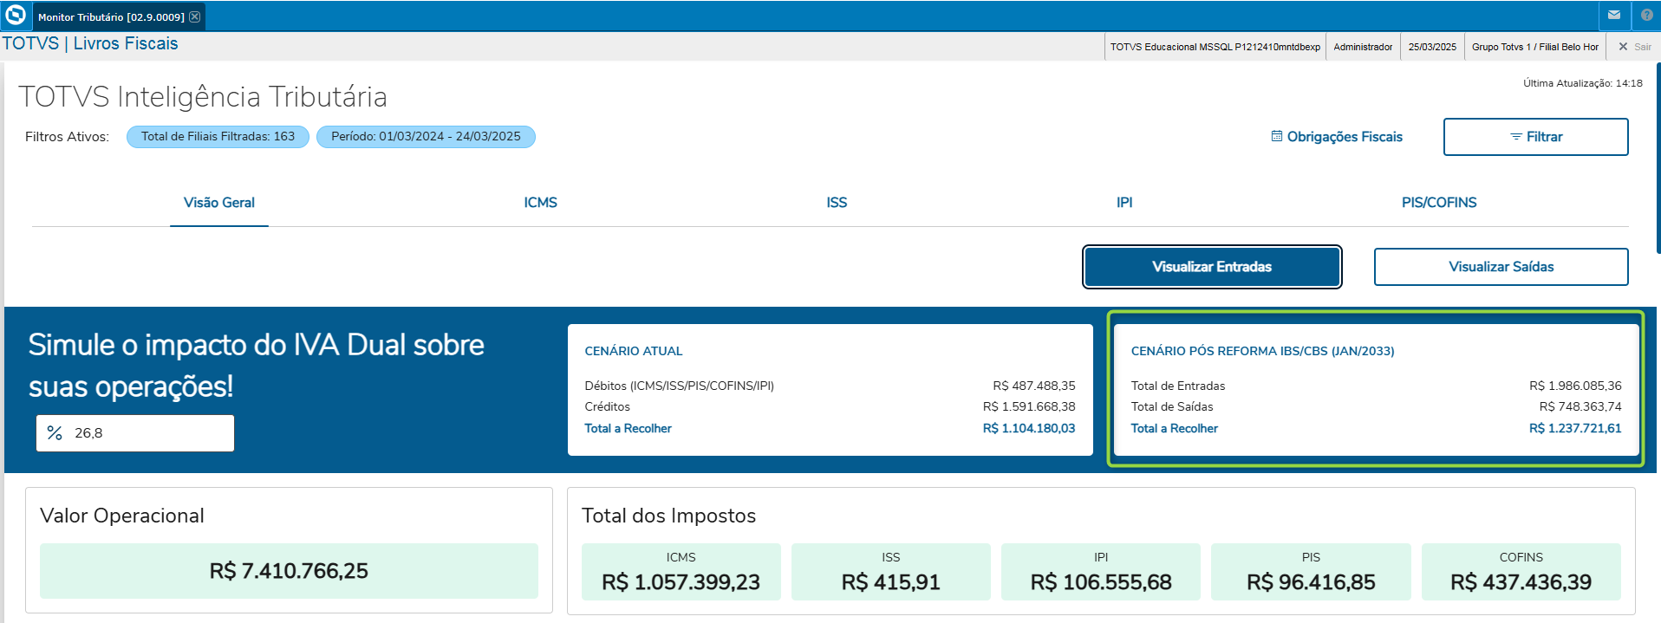This screenshot has width=1661, height=623.
Task: Click the Administrador user label
Action: click(1363, 47)
